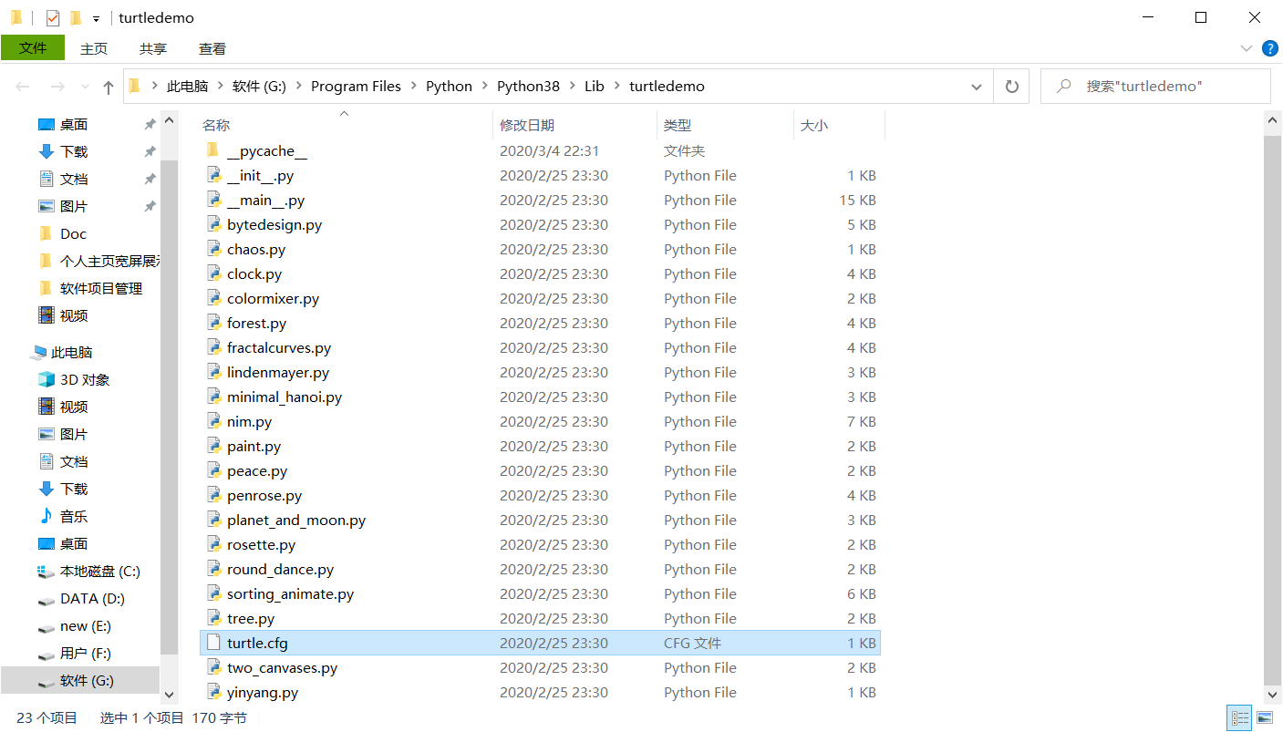Select the Python icon of chaos.py

[213, 249]
